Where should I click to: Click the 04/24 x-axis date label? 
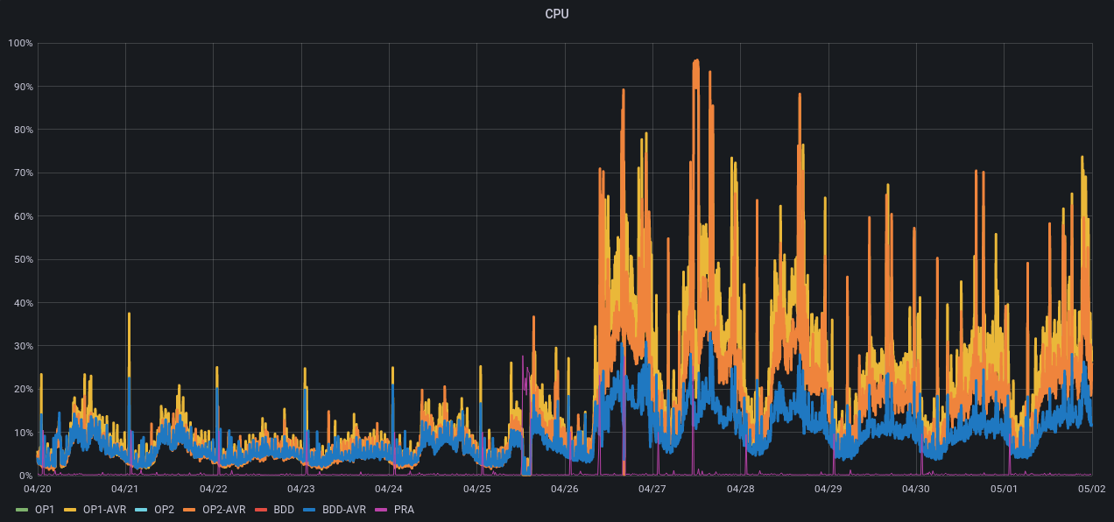point(389,489)
